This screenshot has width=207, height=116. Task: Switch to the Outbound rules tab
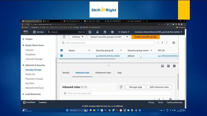tap(103, 72)
